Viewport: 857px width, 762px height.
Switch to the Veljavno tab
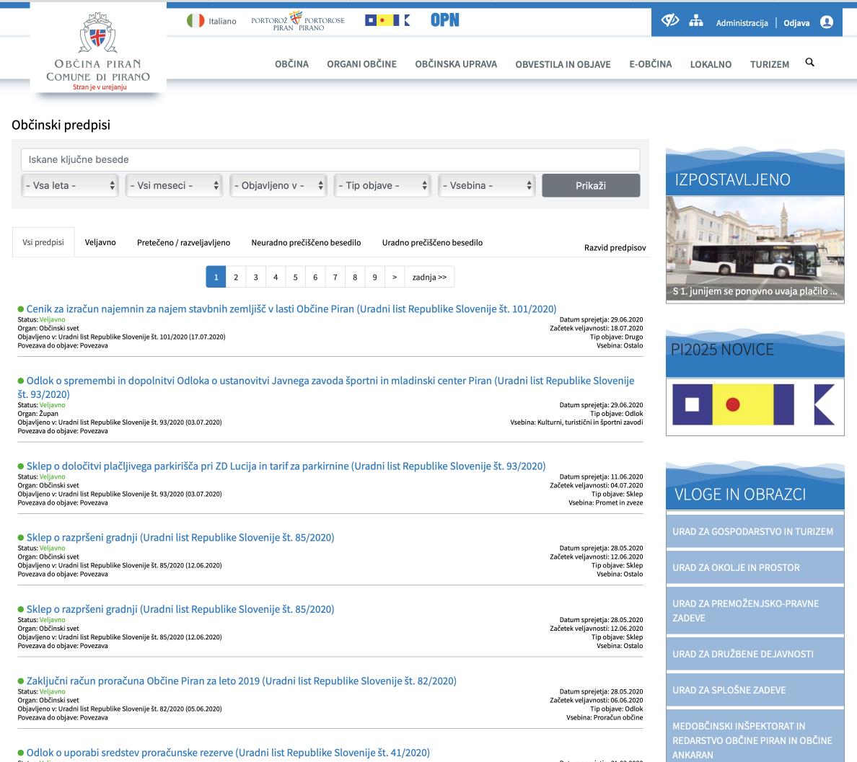tap(100, 242)
